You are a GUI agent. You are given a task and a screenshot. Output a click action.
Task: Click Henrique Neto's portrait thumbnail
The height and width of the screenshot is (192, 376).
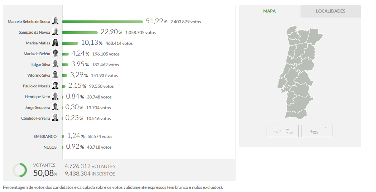[55, 96]
